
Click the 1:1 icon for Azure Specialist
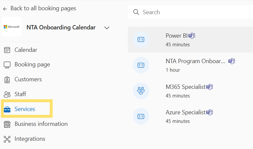coord(141,116)
